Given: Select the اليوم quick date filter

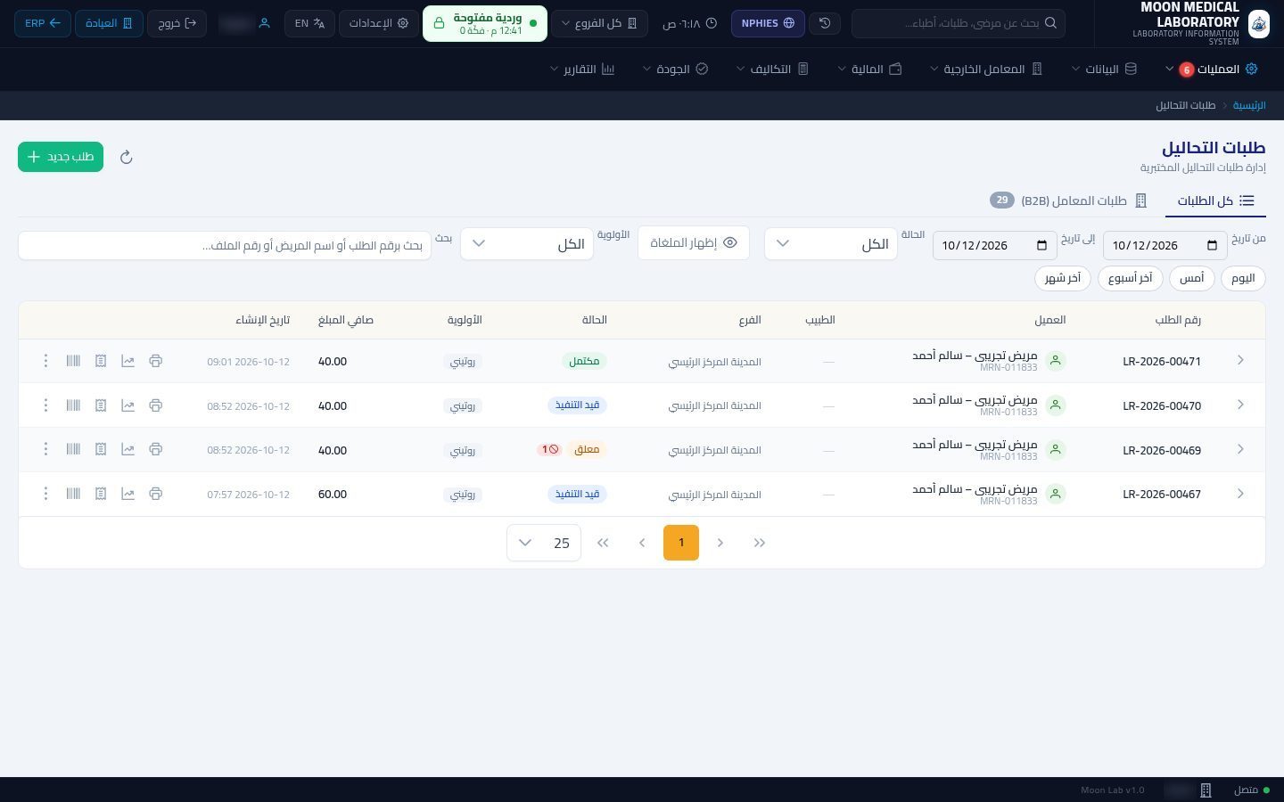Looking at the screenshot, I should click(x=1243, y=278).
